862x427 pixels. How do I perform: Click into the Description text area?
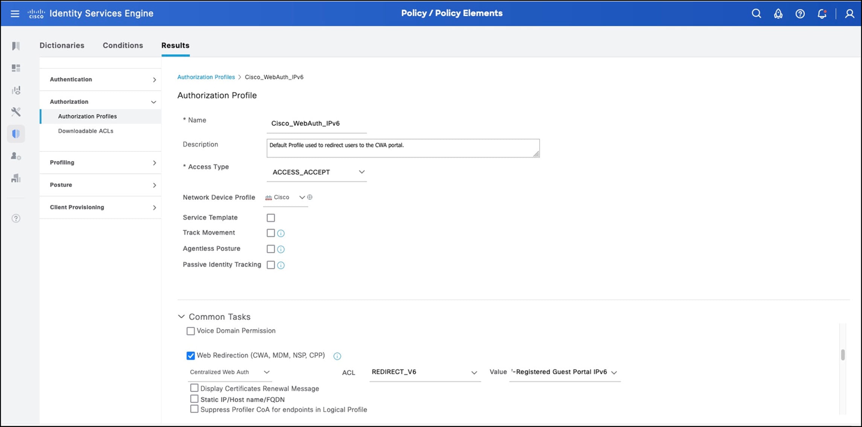point(403,148)
